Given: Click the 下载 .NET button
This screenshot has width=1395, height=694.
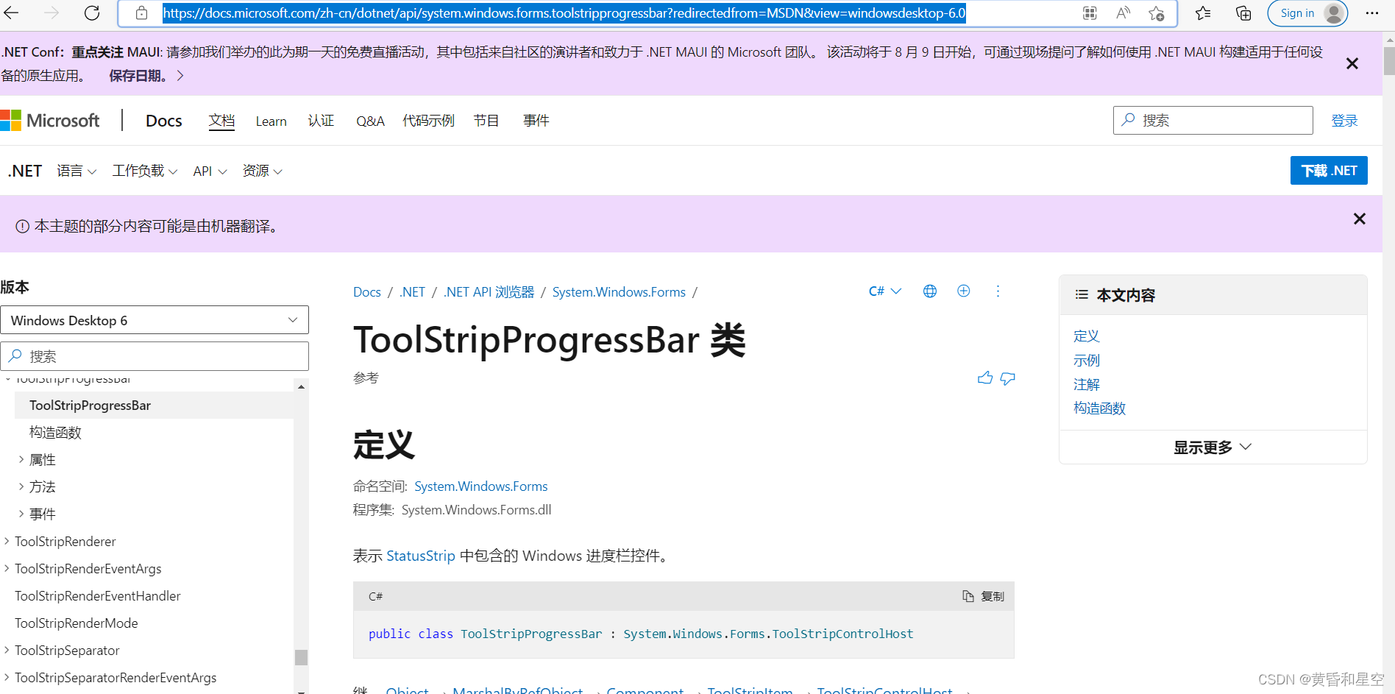Looking at the screenshot, I should tap(1329, 171).
